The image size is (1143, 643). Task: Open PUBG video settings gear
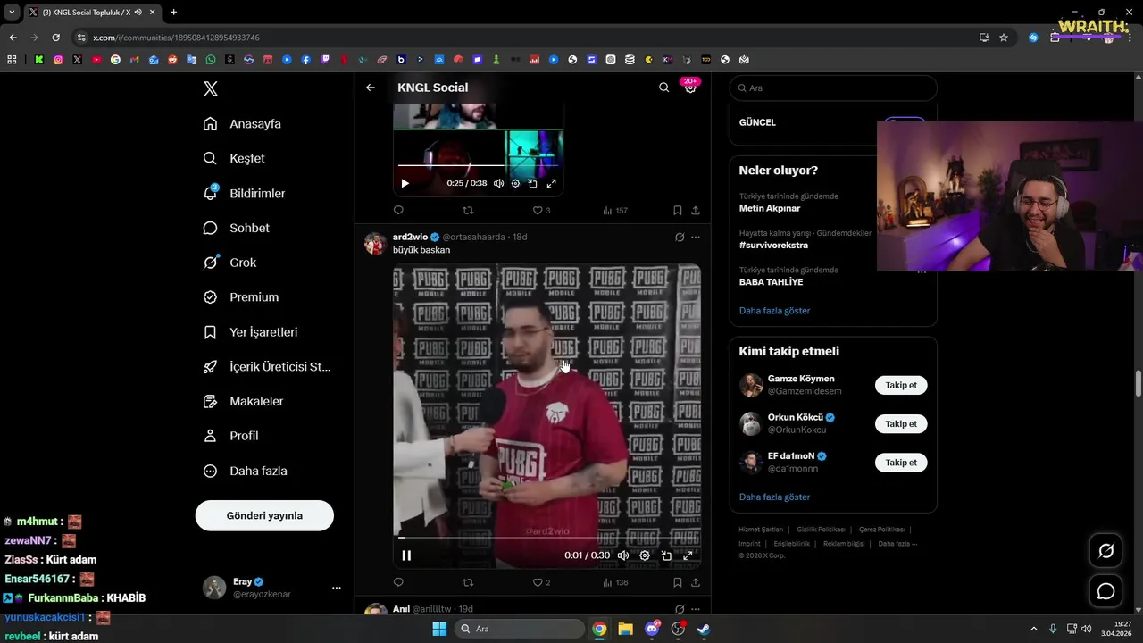click(x=645, y=555)
